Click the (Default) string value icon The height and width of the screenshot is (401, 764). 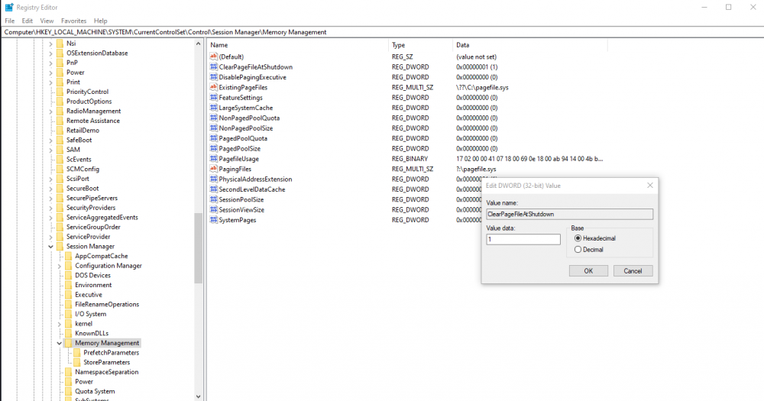(213, 57)
